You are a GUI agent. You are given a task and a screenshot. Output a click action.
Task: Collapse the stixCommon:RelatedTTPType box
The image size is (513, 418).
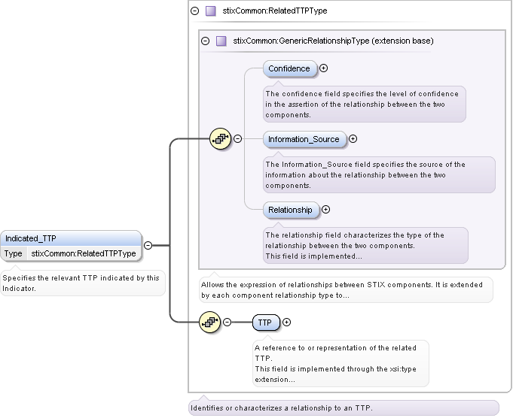click(x=195, y=11)
